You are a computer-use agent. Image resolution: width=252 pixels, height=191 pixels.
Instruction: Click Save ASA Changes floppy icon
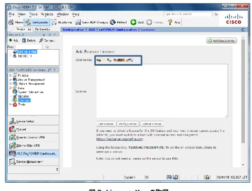click(x=78, y=22)
